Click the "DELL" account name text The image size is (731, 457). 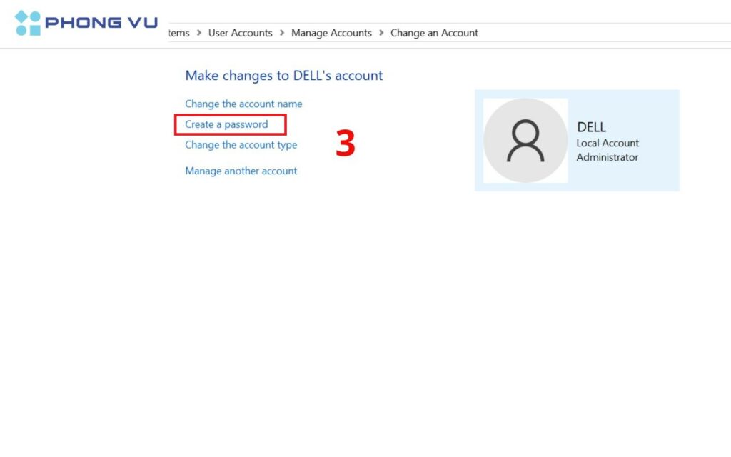pyautogui.click(x=590, y=127)
